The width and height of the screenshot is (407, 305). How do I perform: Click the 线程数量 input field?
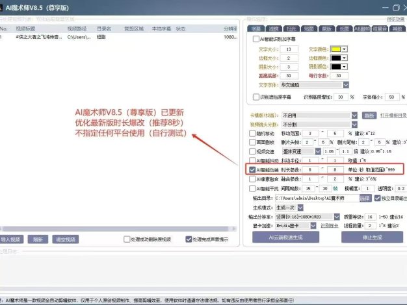tap(371, 226)
